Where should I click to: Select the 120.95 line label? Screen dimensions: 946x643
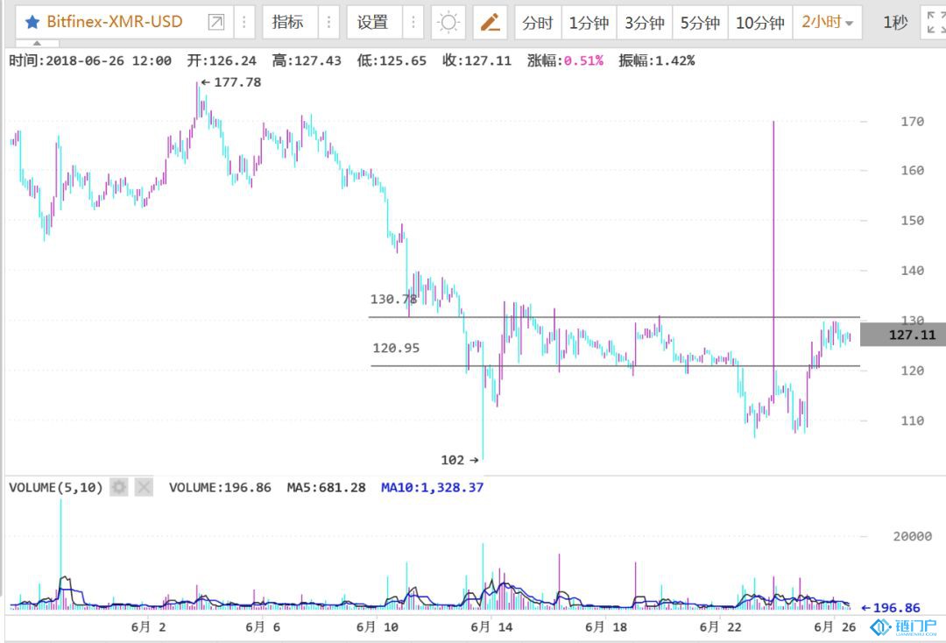click(x=396, y=348)
